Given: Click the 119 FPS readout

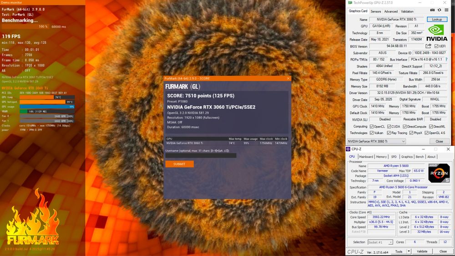Looking at the screenshot, I should [x=11, y=36].
